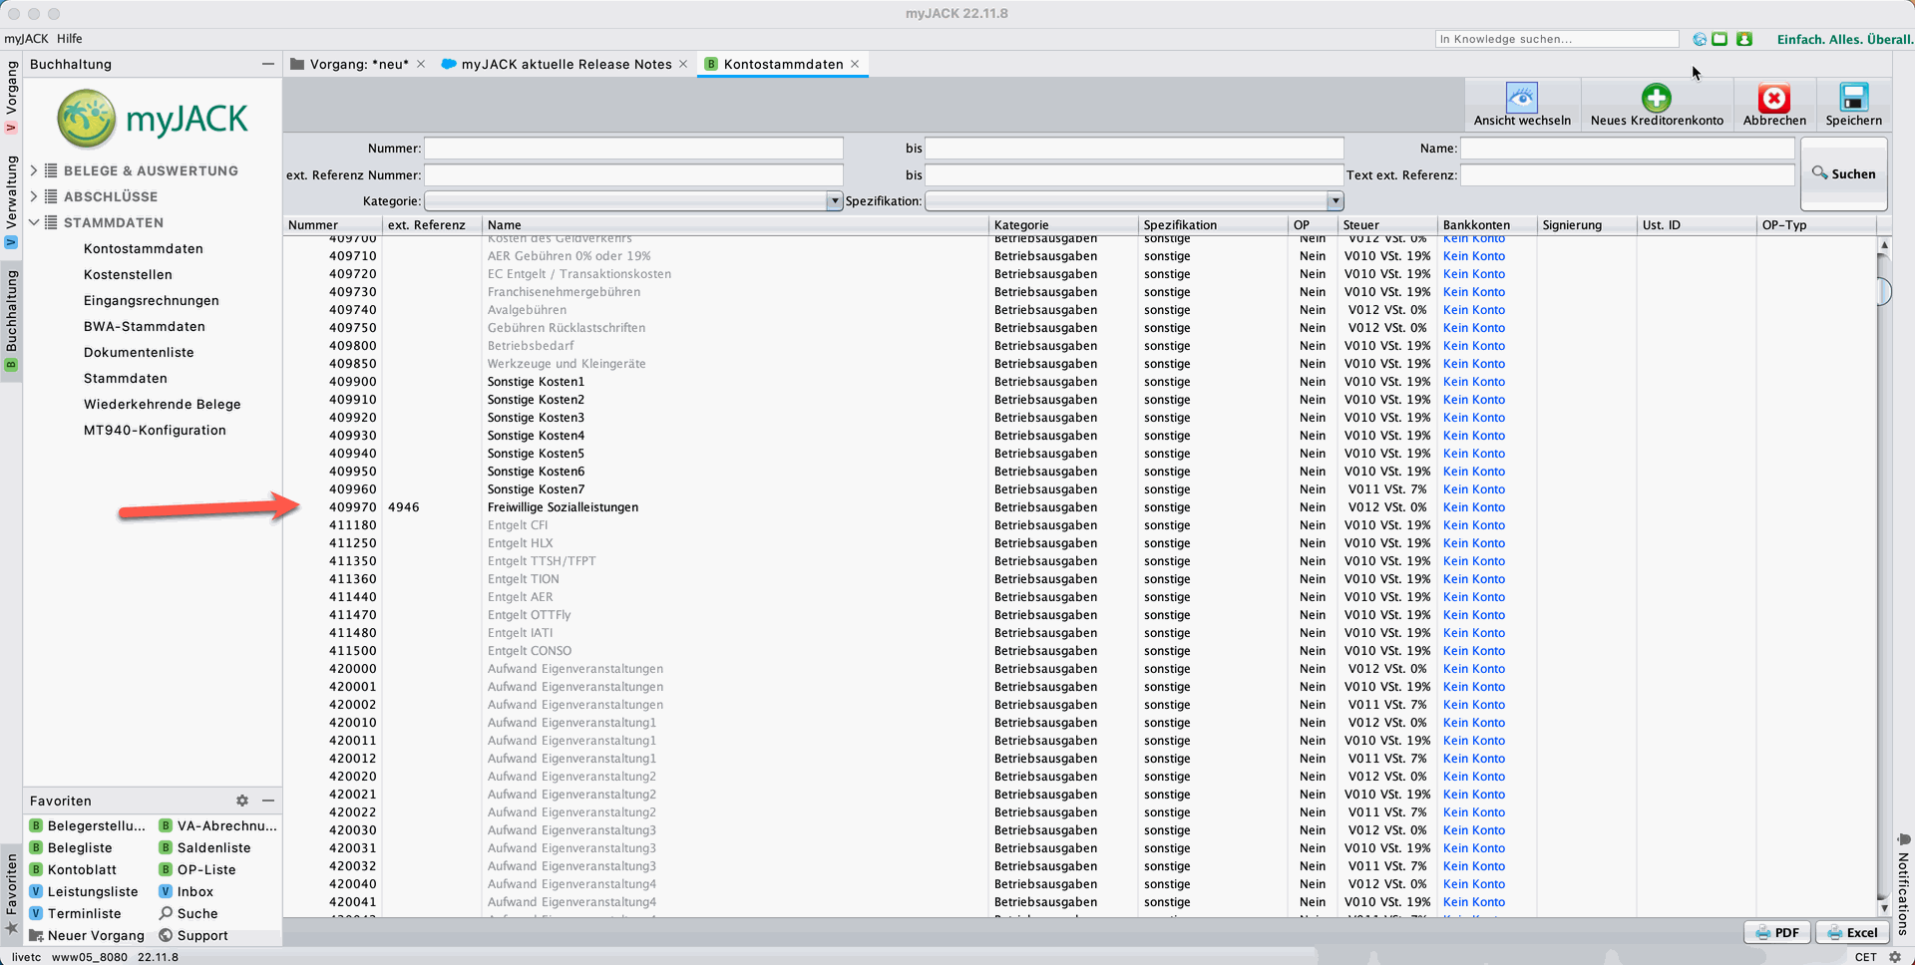This screenshot has width=1915, height=965.
Task: Open Support from the favorites panel
Action: (202, 936)
